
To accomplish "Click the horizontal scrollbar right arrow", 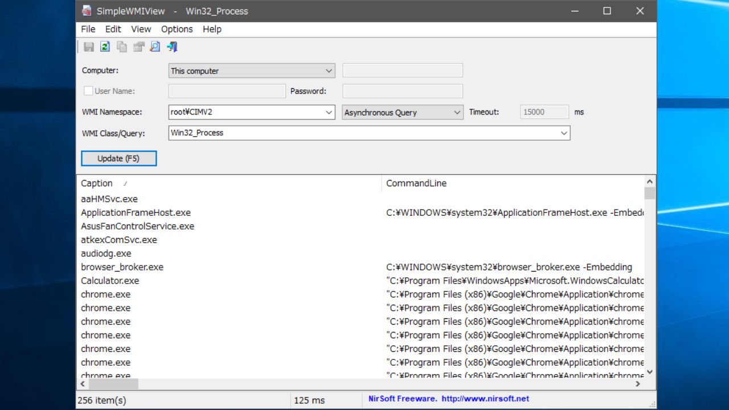I will tap(638, 384).
